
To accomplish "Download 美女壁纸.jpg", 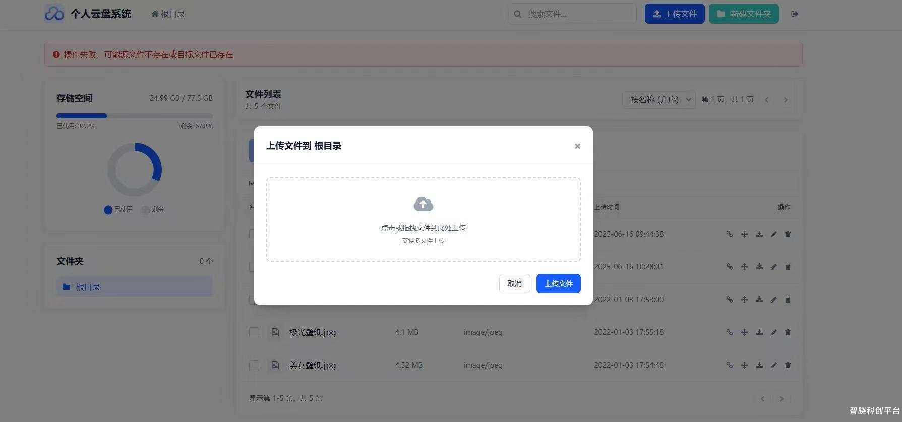I will click(759, 365).
